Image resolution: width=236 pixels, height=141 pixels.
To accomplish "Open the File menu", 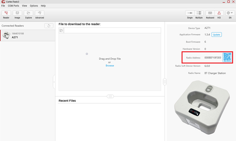I will pyautogui.click(x=3, y=6).
